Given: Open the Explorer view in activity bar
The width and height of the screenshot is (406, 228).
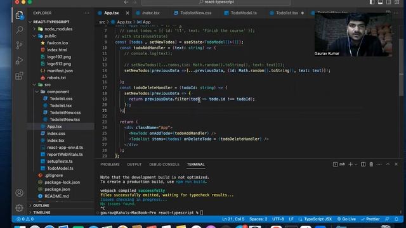Looking at the screenshot, I should (19, 15).
